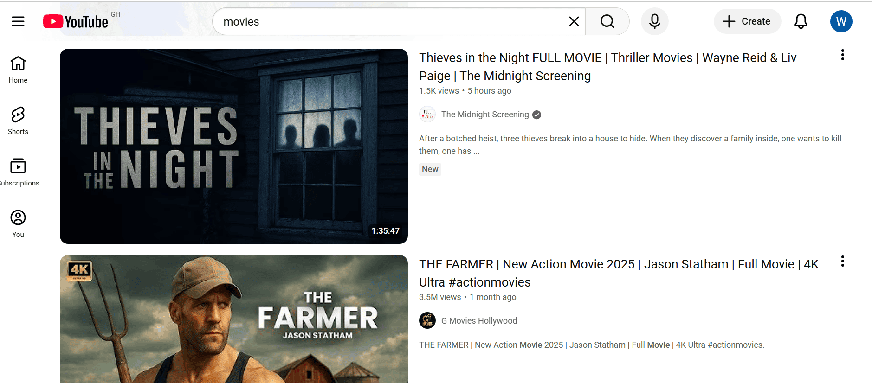Click the magnifier search button
This screenshot has height=383, width=872.
(x=607, y=21)
